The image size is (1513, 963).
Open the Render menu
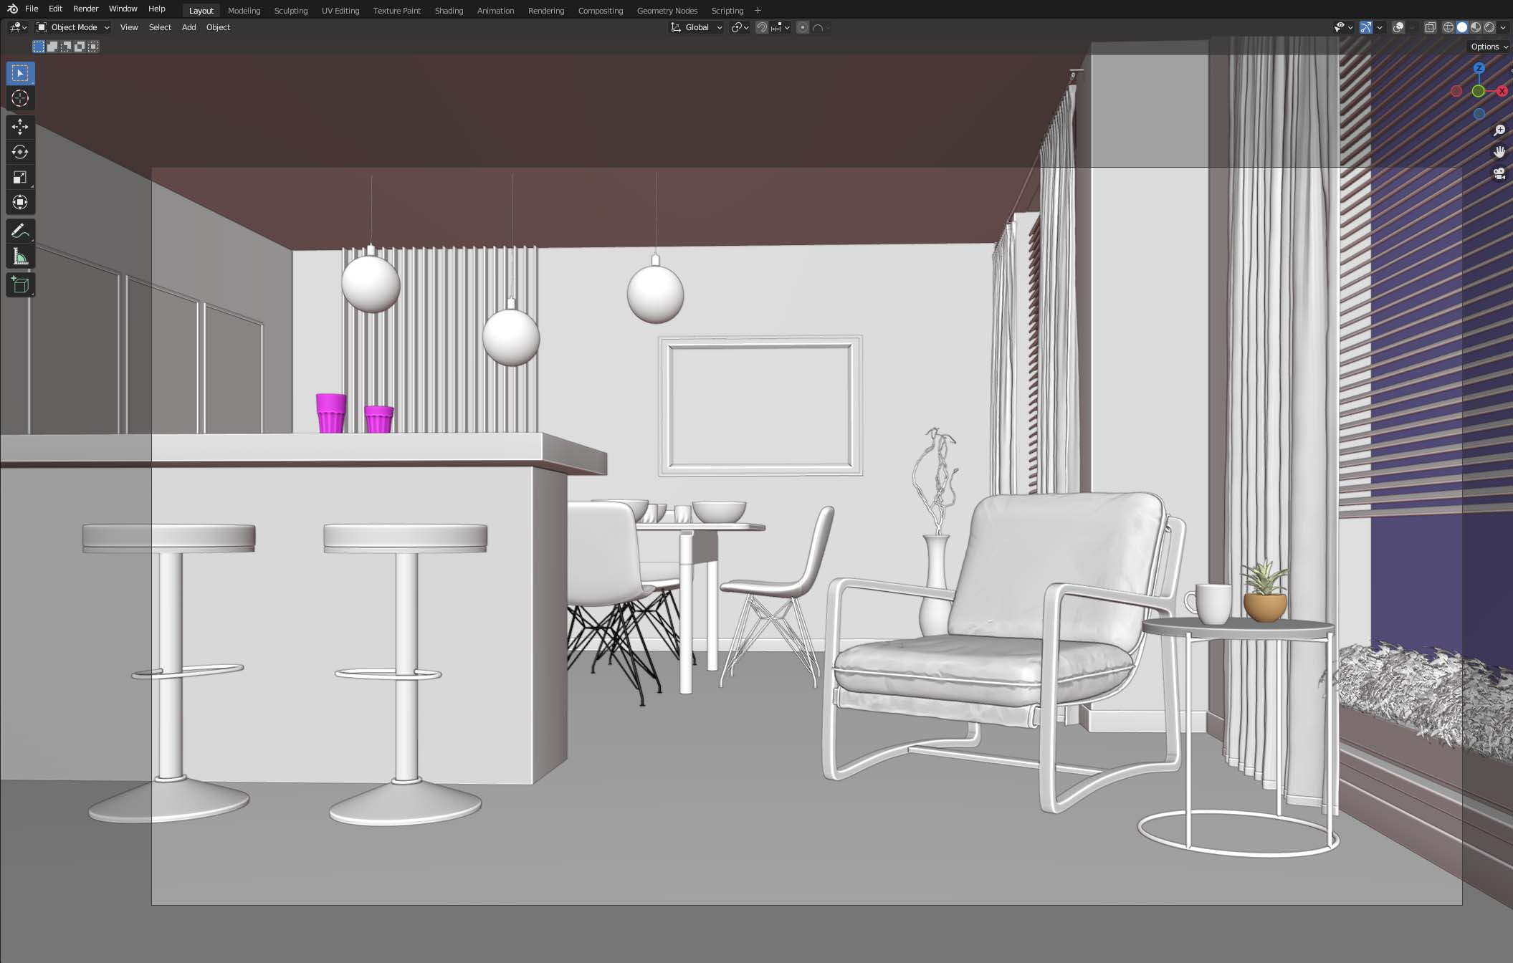pyautogui.click(x=85, y=9)
